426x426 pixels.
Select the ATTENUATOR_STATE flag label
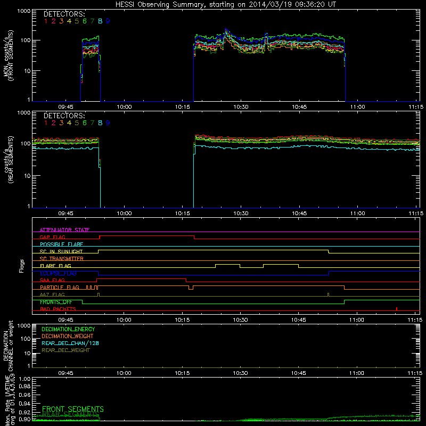pyautogui.click(x=64, y=230)
